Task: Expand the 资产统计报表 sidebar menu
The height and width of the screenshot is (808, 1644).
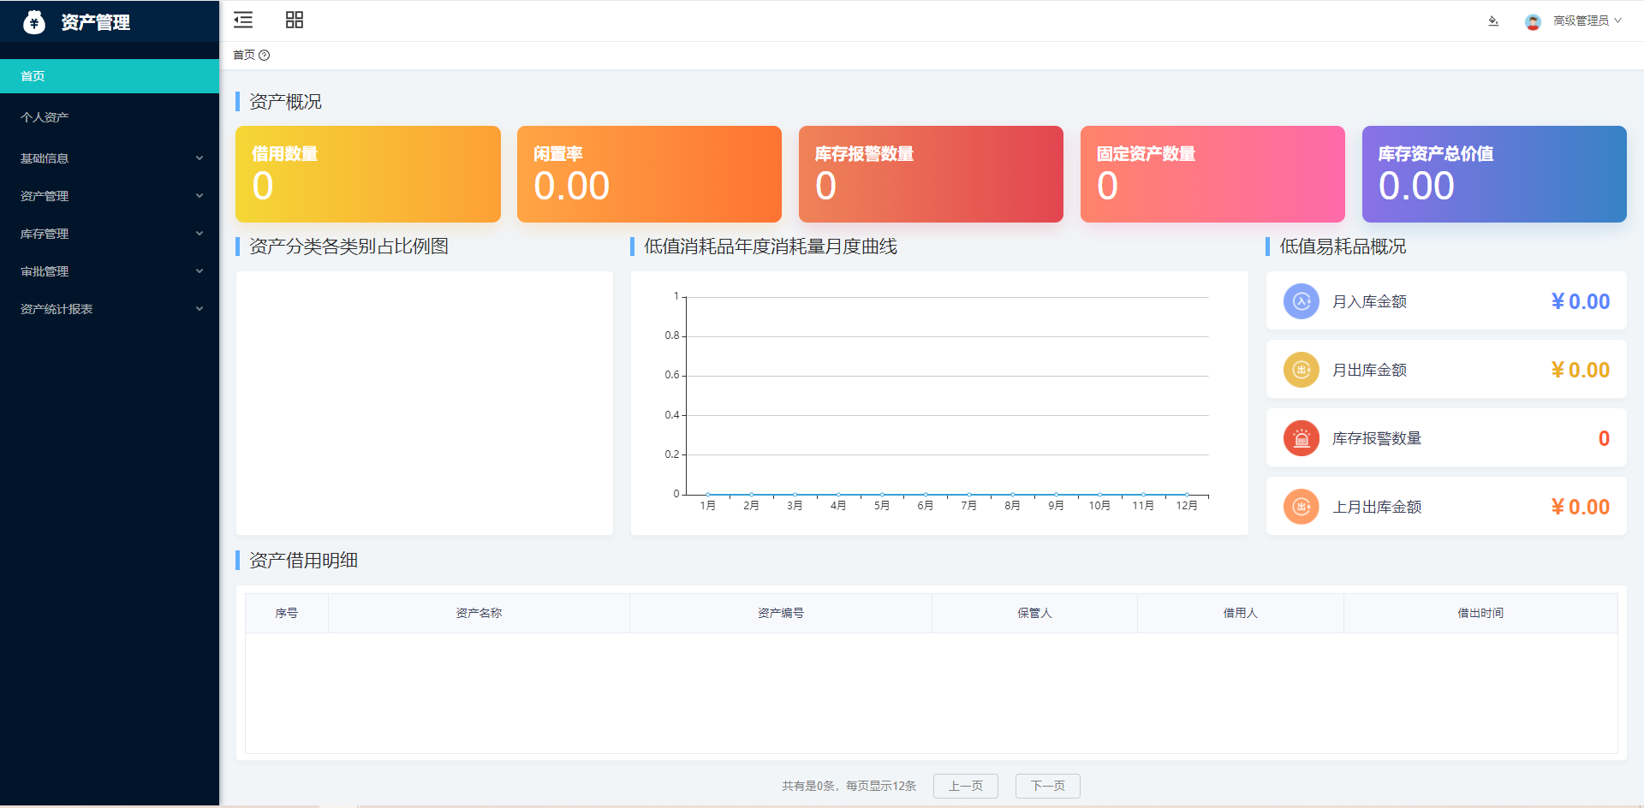Action: [x=110, y=309]
